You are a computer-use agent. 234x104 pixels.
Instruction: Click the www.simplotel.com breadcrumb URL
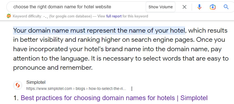coord(49,89)
